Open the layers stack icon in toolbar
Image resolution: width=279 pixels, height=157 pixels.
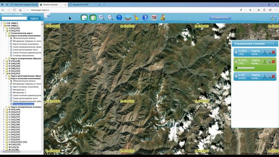128,18
